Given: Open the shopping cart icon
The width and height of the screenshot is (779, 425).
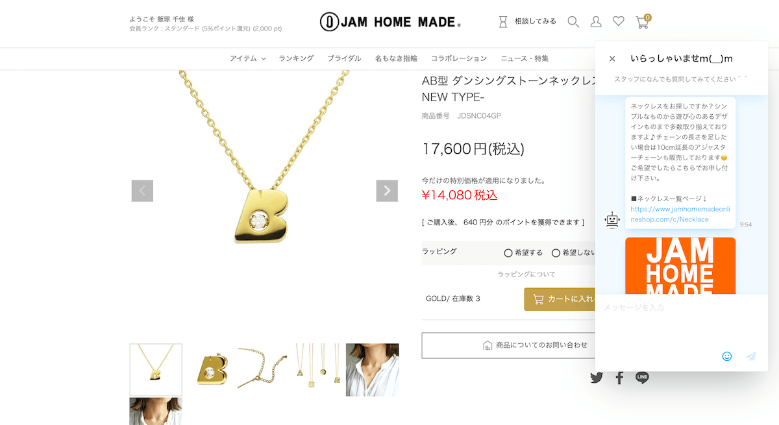Looking at the screenshot, I should click(x=643, y=21).
